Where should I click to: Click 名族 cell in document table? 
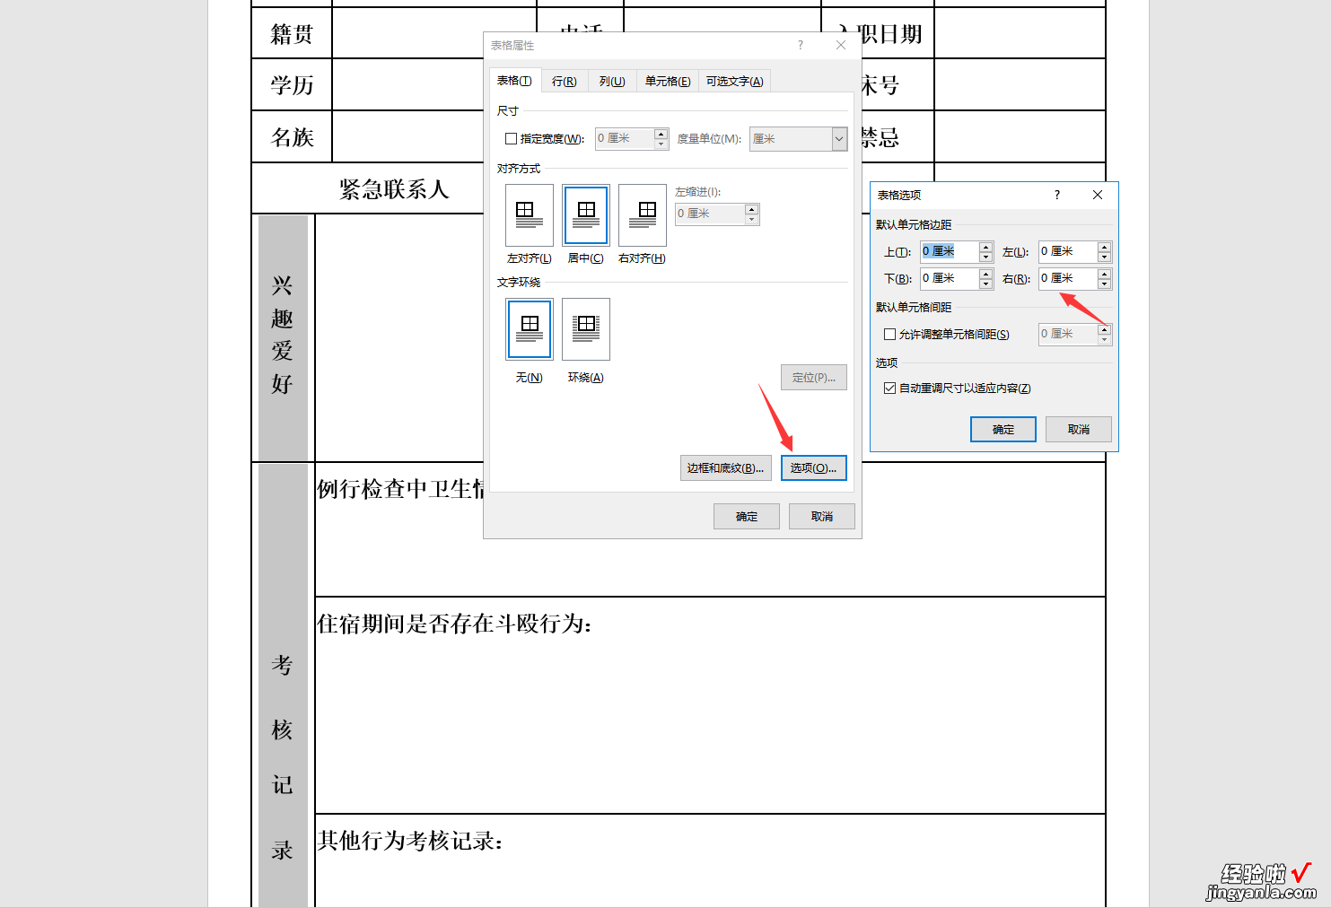point(292,137)
